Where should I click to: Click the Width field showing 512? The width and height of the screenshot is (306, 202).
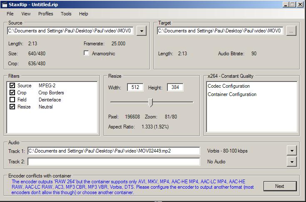135,87
